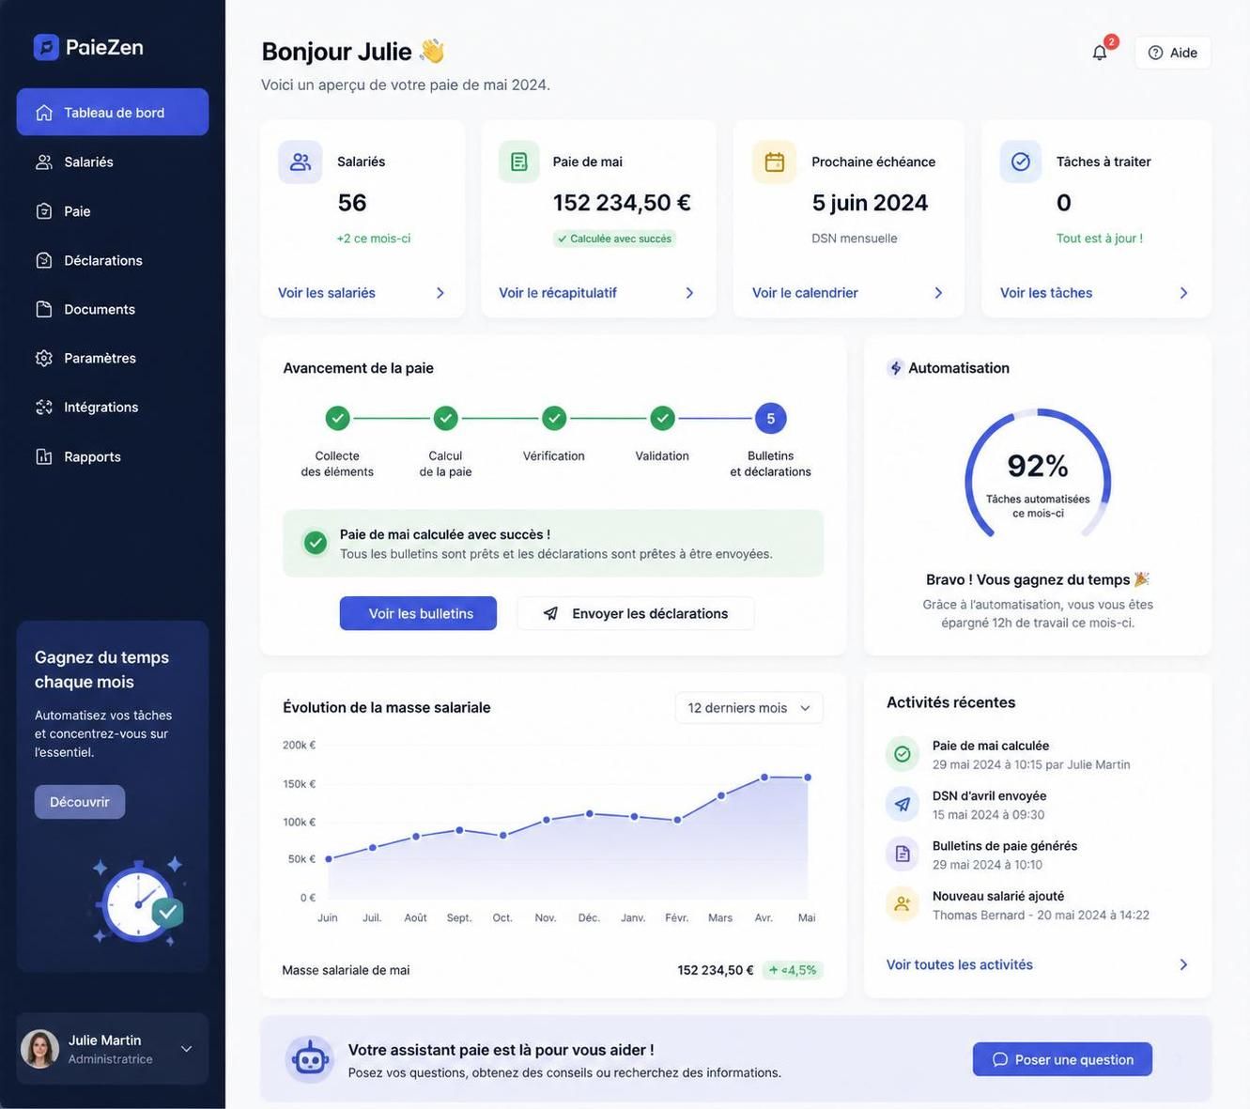Click the Vérification step checkmark

(554, 418)
